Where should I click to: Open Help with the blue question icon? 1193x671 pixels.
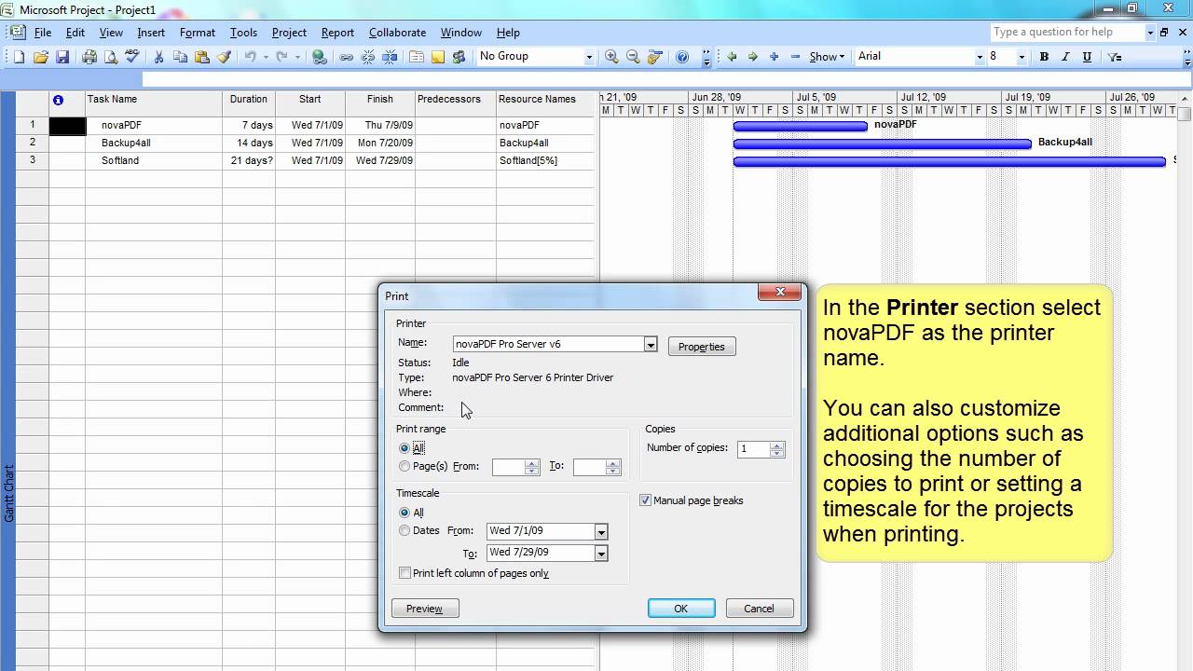click(x=682, y=57)
